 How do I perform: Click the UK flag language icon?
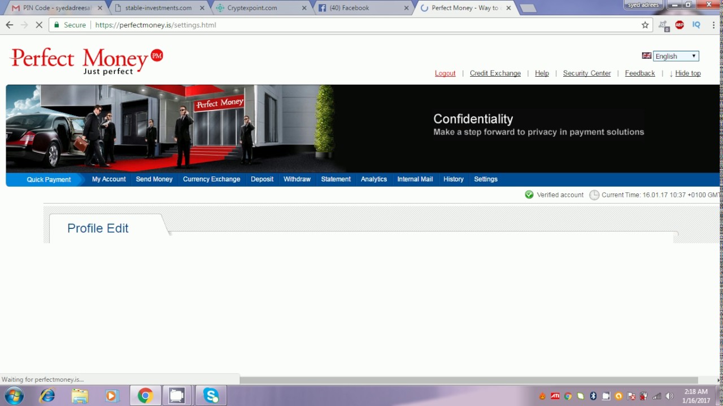pyautogui.click(x=647, y=56)
